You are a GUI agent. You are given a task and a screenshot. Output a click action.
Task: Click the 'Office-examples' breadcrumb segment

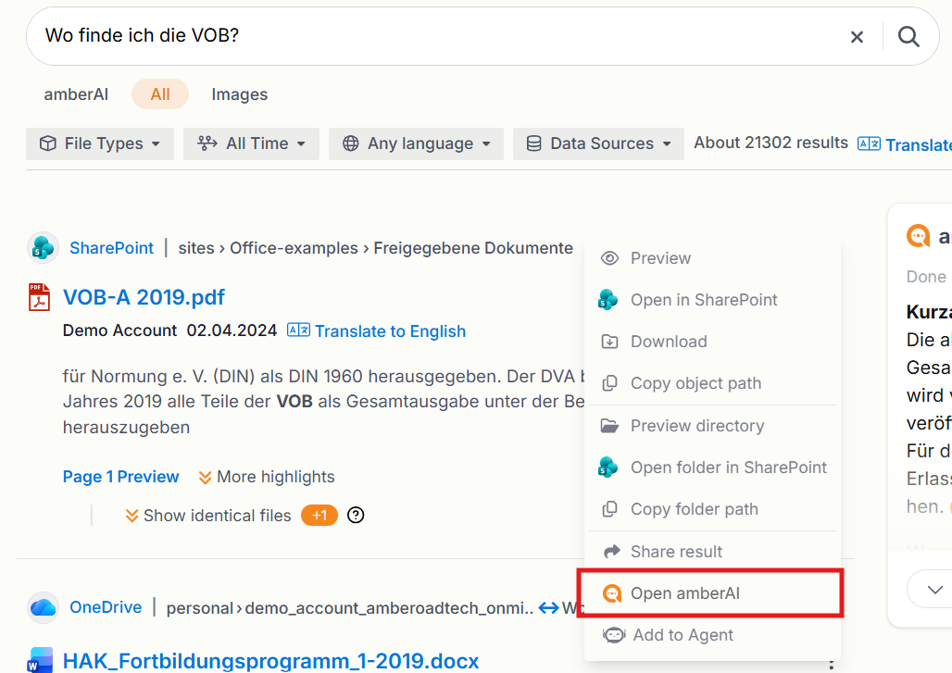294,247
